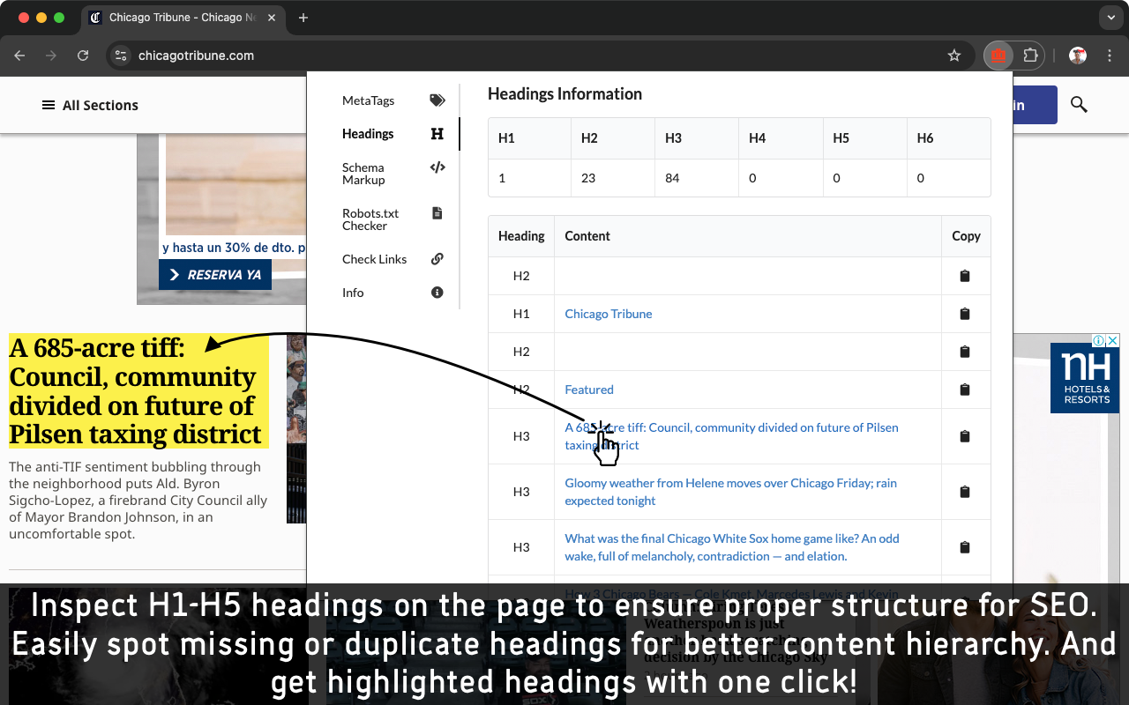Click the H2 count value 23
This screenshot has height=705, width=1129.
coord(588,178)
